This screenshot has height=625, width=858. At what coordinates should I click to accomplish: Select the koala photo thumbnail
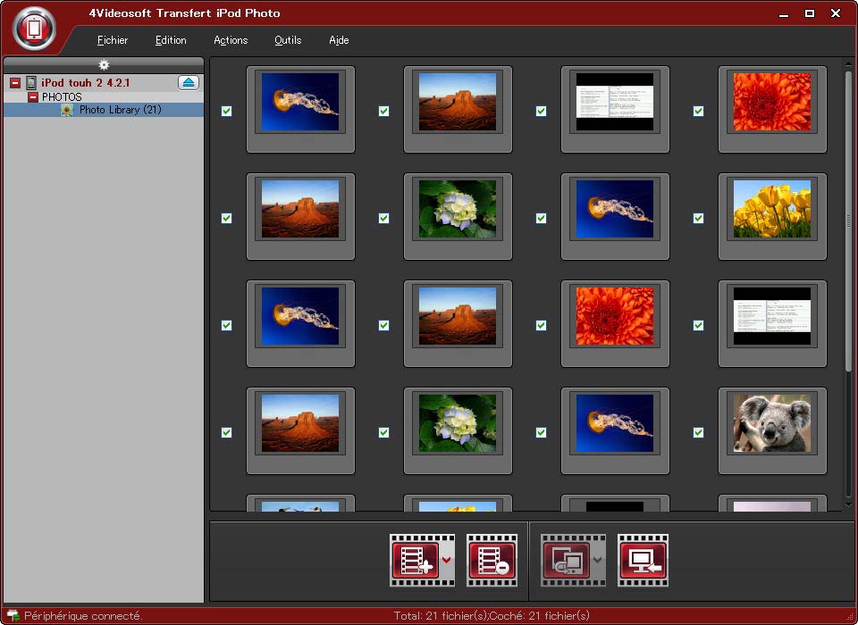tap(772, 423)
